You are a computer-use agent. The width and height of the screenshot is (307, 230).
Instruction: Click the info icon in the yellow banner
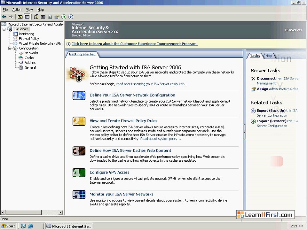point(68,44)
